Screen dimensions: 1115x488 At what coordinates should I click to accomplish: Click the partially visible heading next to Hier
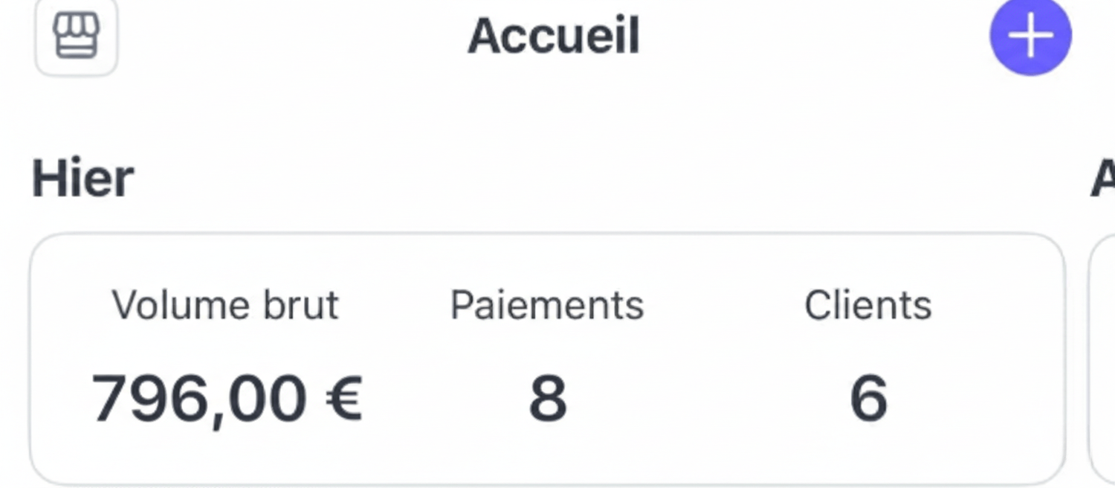pos(1102,179)
